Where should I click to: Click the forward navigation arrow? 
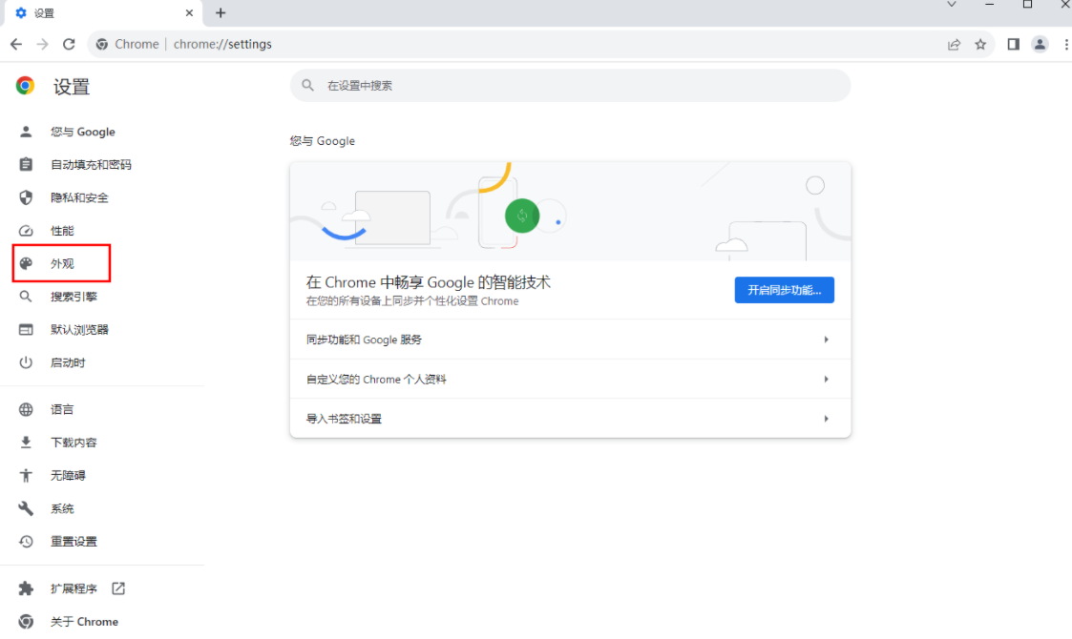(x=42, y=45)
